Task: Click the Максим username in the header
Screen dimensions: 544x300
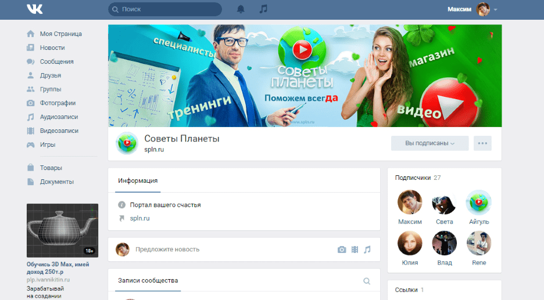Action: click(459, 9)
